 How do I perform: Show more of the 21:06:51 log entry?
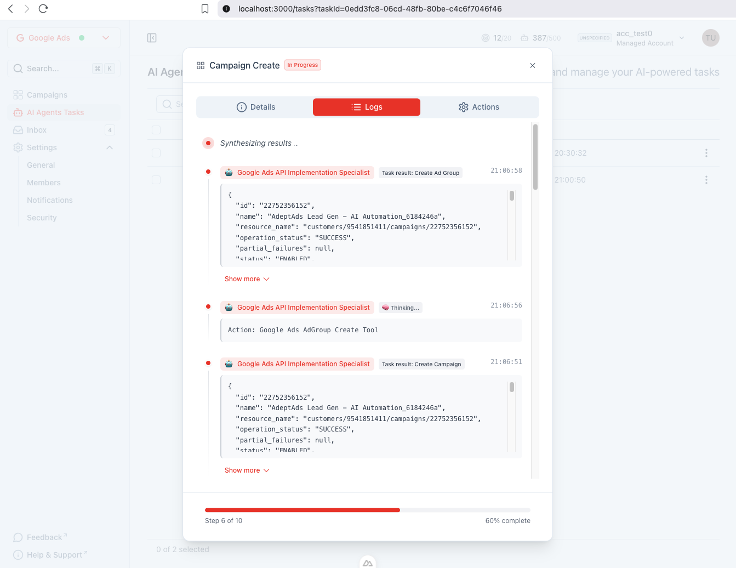click(x=247, y=470)
